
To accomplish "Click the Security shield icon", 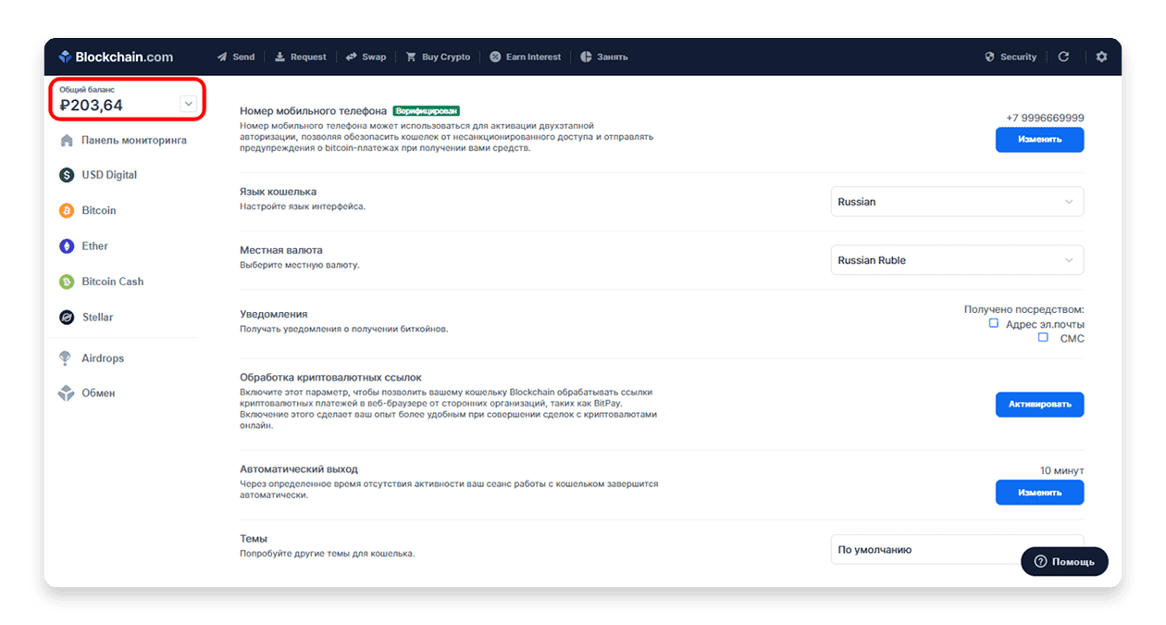I will 990,56.
